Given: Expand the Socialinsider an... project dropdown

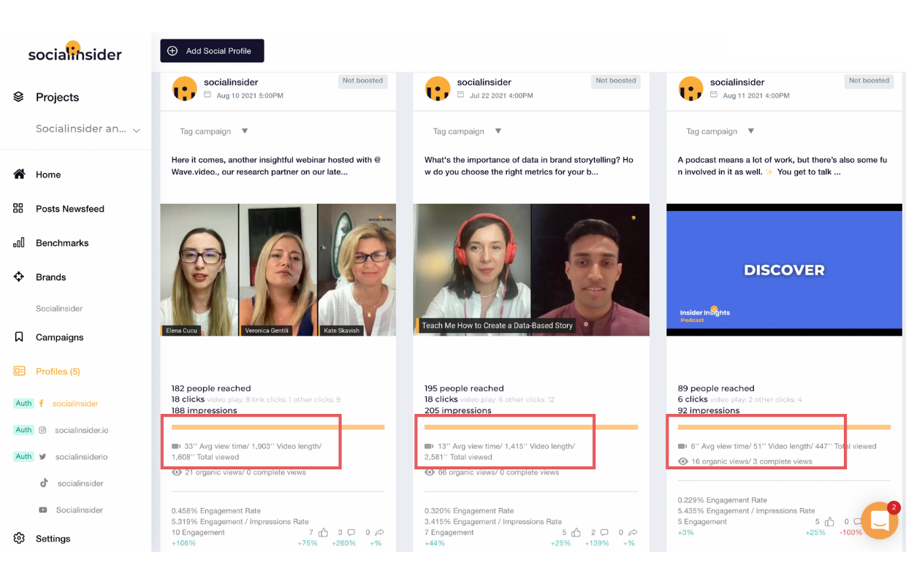Looking at the screenshot, I should pyautogui.click(x=87, y=129).
